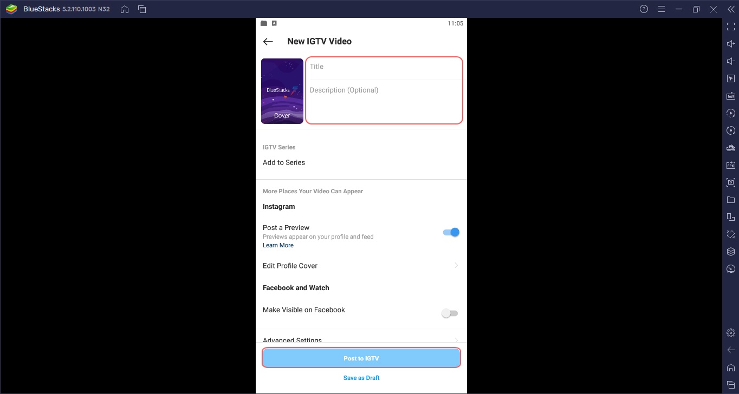
Task: Open memory trim icon in sidebar
Action: (x=731, y=148)
